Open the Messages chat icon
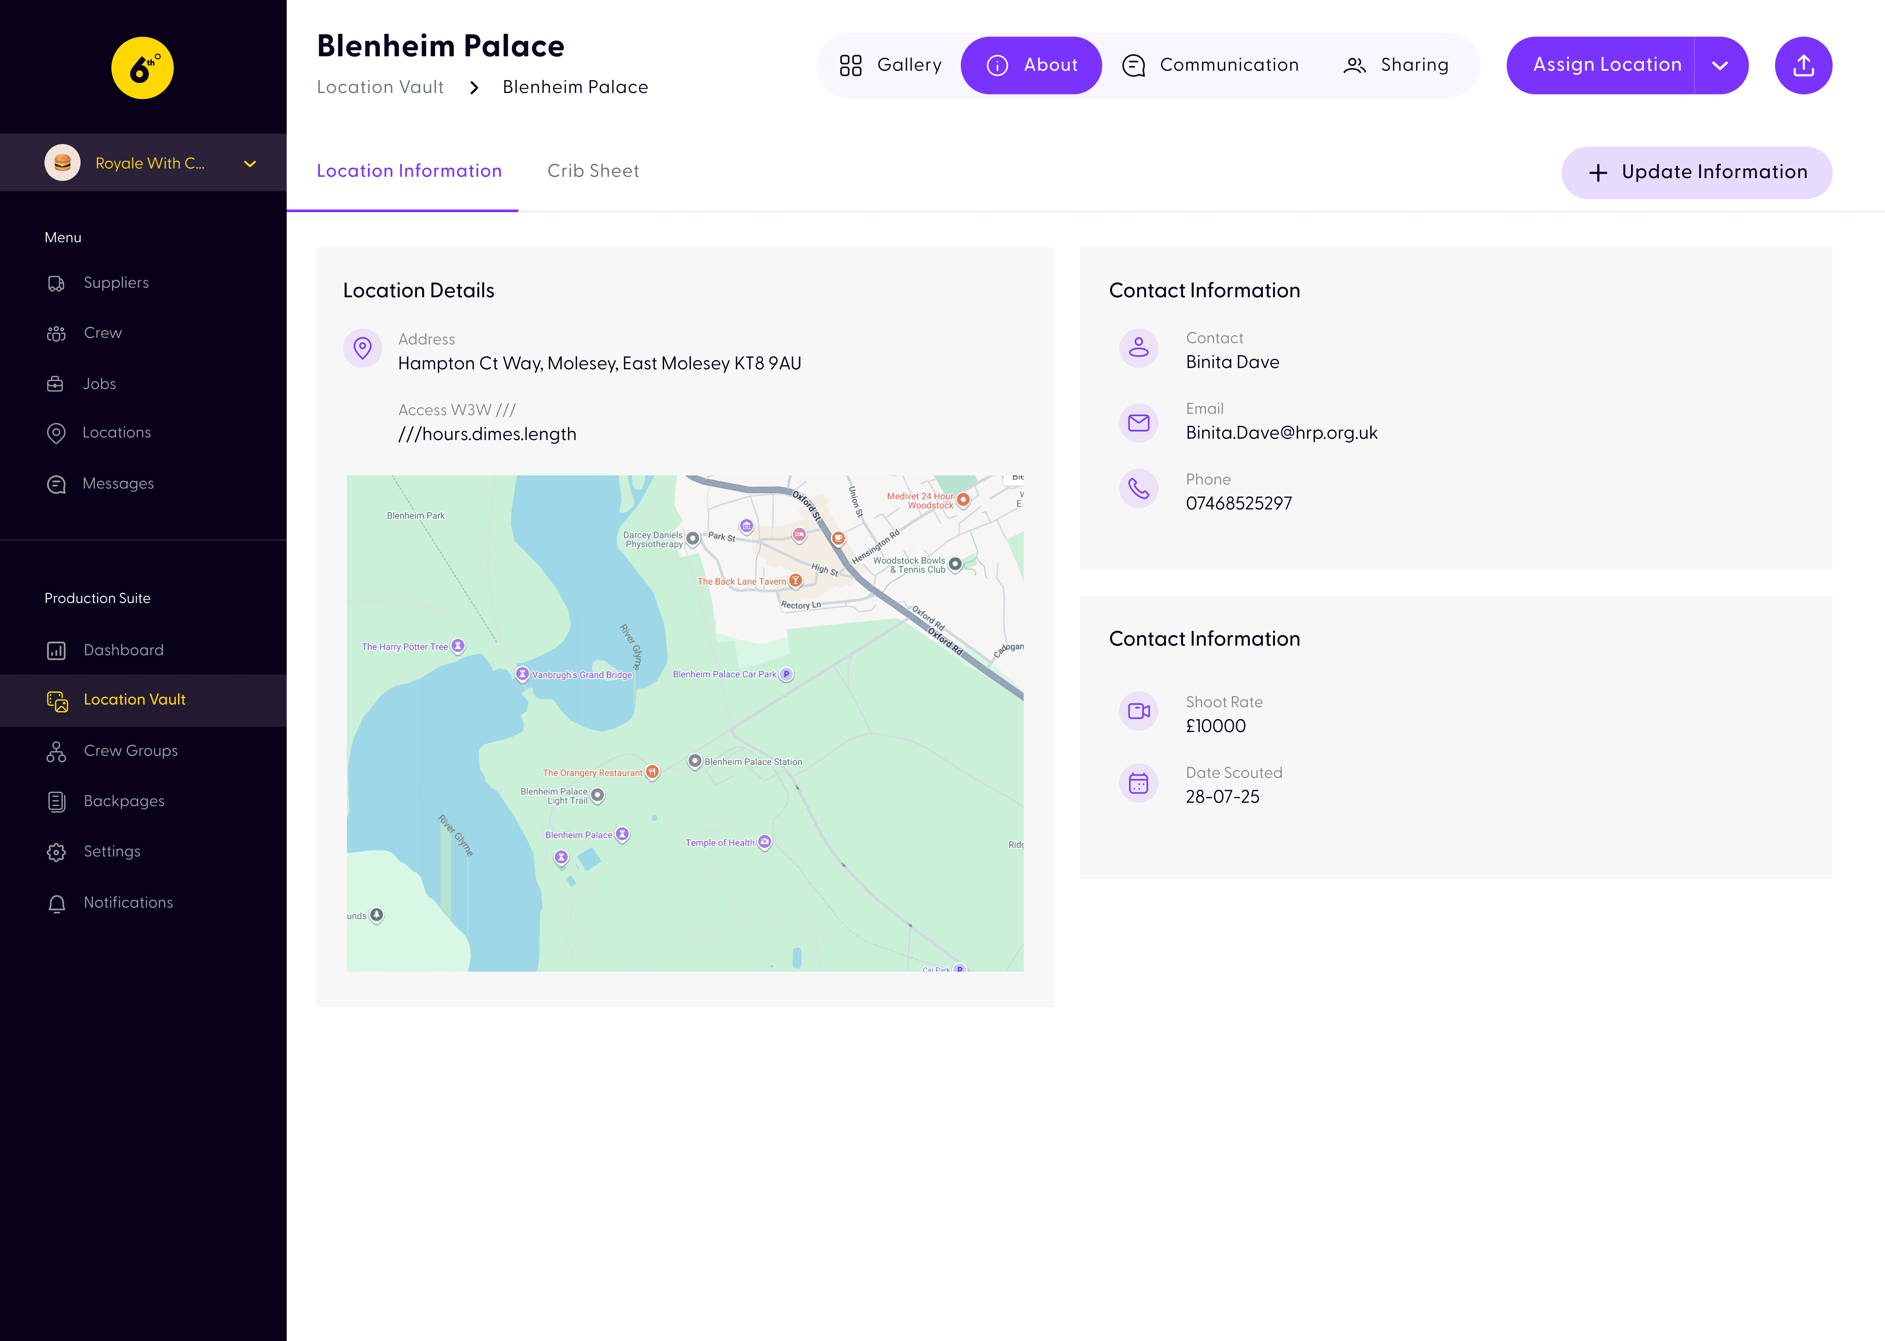 [56, 484]
